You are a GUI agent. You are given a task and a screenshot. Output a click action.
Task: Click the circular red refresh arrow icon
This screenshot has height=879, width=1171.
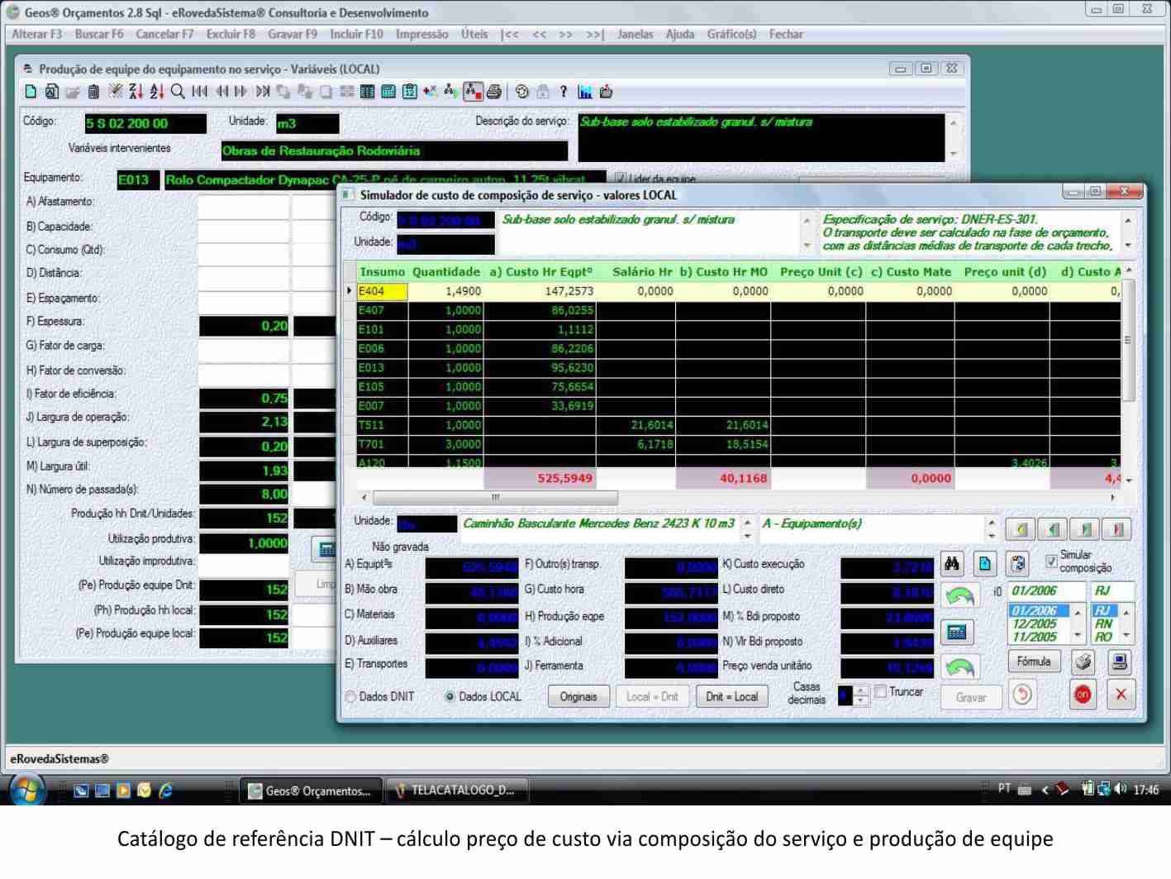pyautogui.click(x=1023, y=695)
